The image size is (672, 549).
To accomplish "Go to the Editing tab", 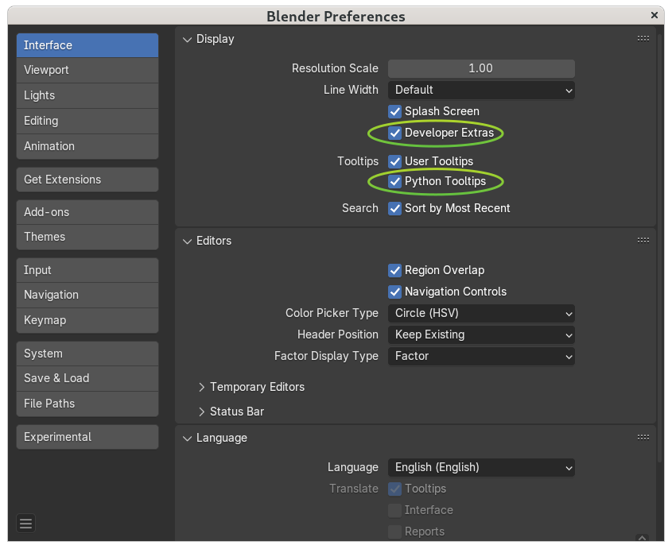I will click(x=87, y=121).
